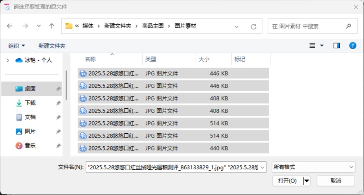This screenshot has width=364, height=195.
Task: Click the app icon in title bar
Action: coord(7,7)
